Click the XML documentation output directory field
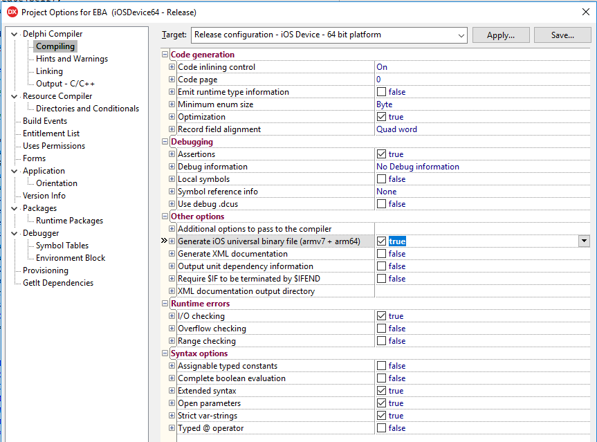 click(x=482, y=291)
